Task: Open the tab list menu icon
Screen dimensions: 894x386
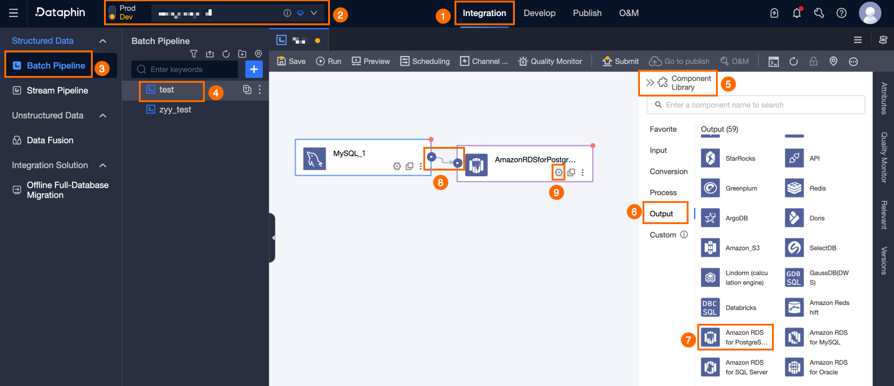Action: (x=858, y=40)
